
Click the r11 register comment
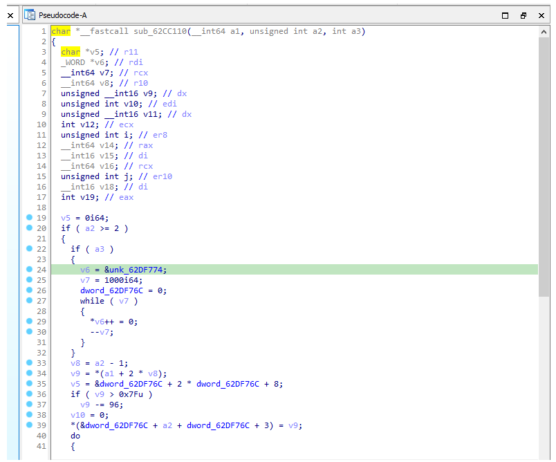(131, 52)
